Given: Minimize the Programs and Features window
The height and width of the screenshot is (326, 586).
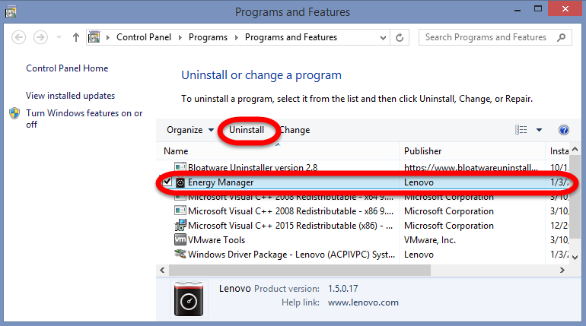Looking at the screenshot, I should pyautogui.click(x=518, y=11).
